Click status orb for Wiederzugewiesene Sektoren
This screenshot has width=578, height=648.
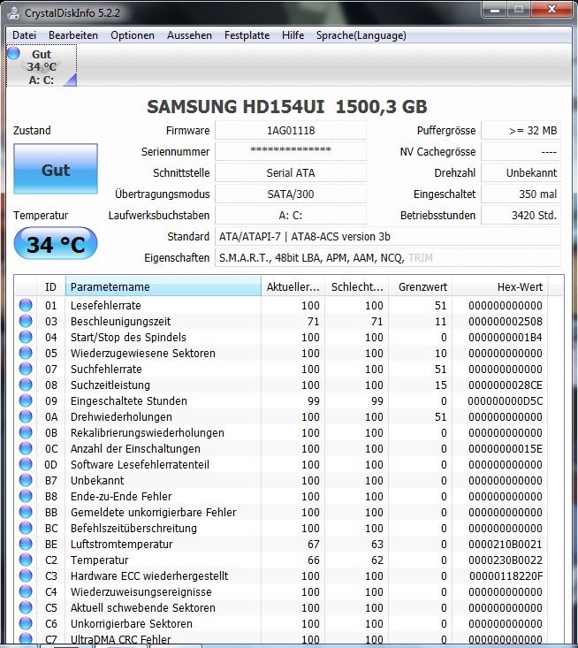26,353
